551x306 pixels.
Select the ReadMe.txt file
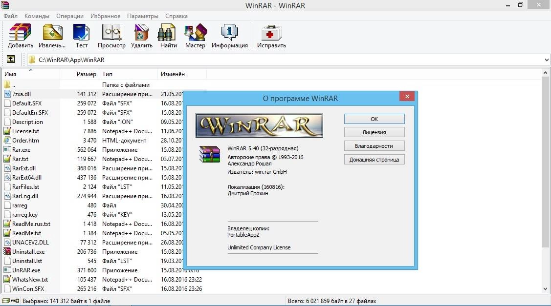(x=27, y=233)
